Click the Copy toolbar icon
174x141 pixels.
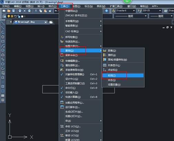pos(41,11)
